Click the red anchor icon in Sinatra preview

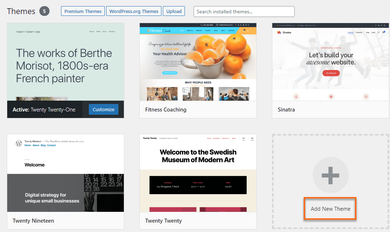tap(295, 96)
